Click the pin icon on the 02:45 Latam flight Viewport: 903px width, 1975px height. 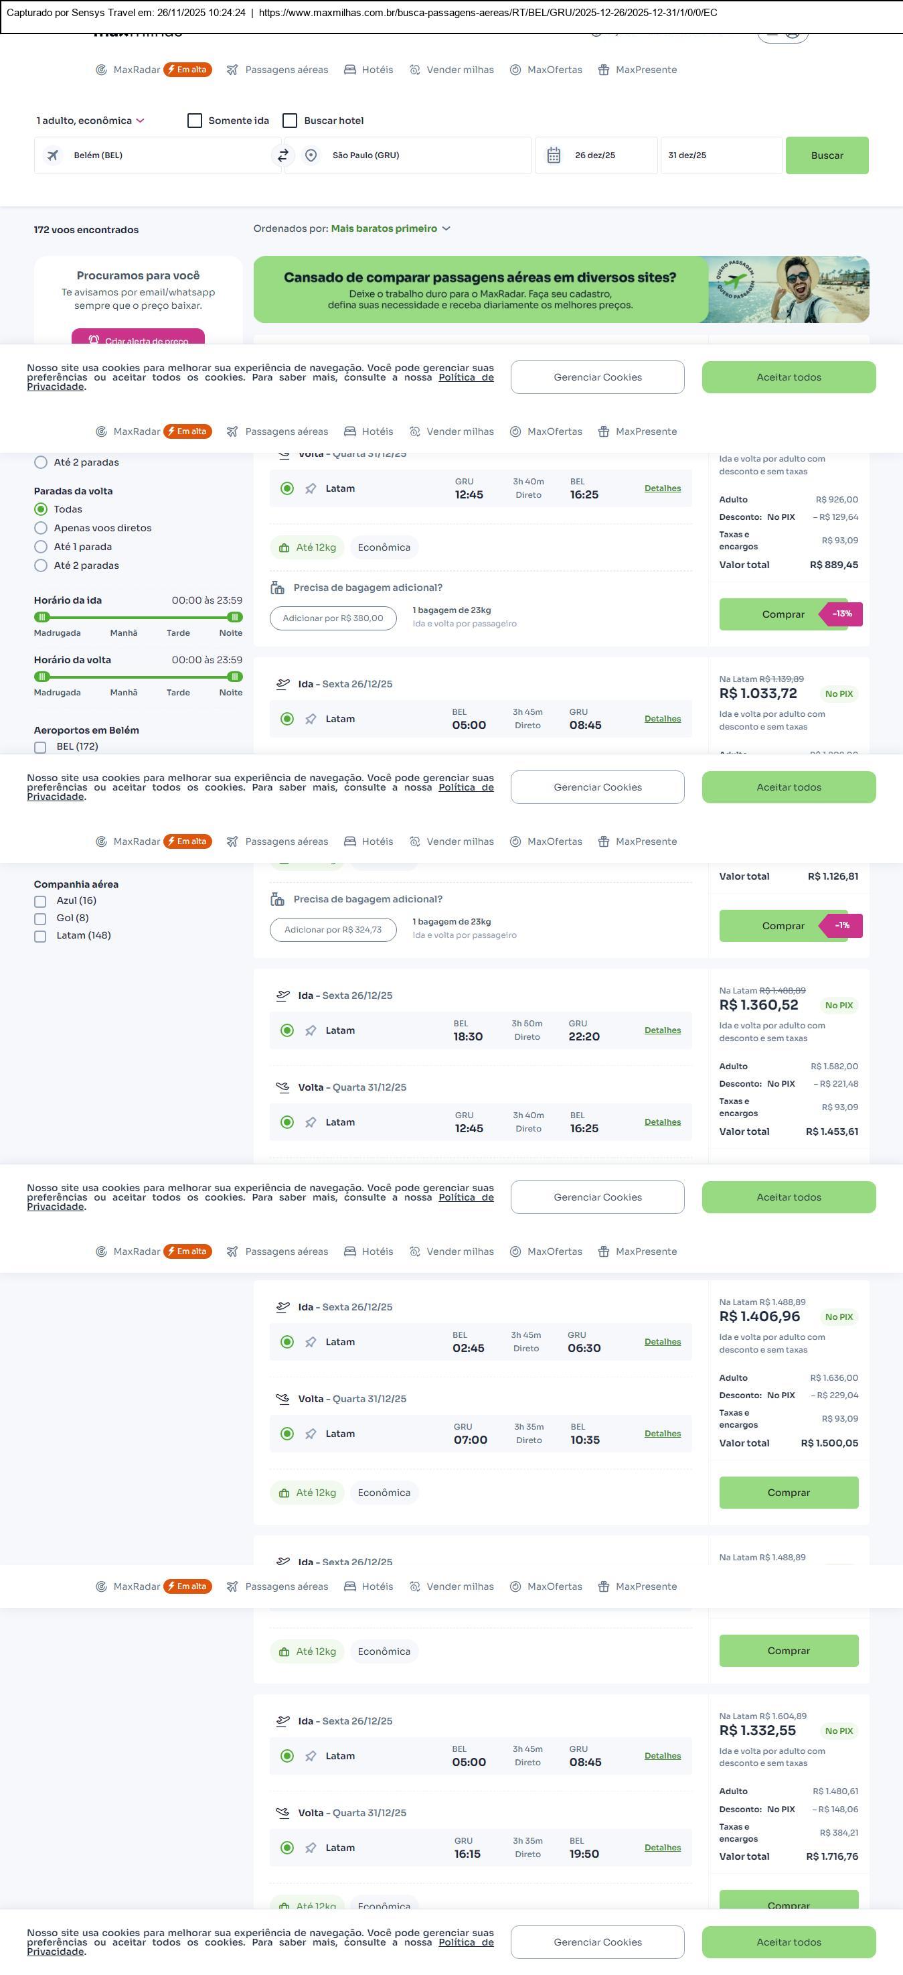point(311,1342)
